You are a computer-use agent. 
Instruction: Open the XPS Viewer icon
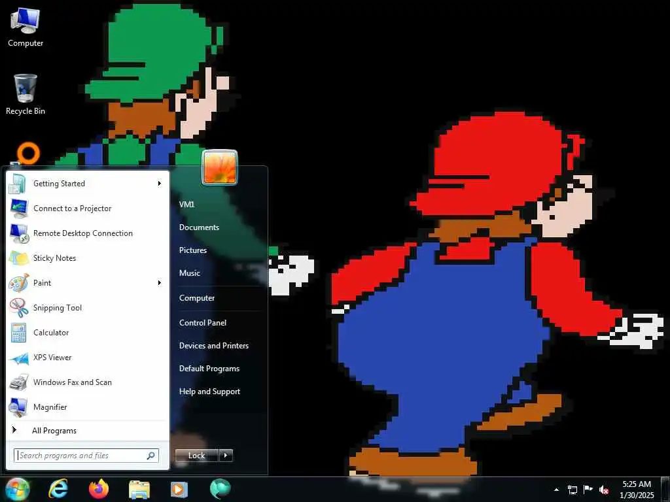(19, 358)
